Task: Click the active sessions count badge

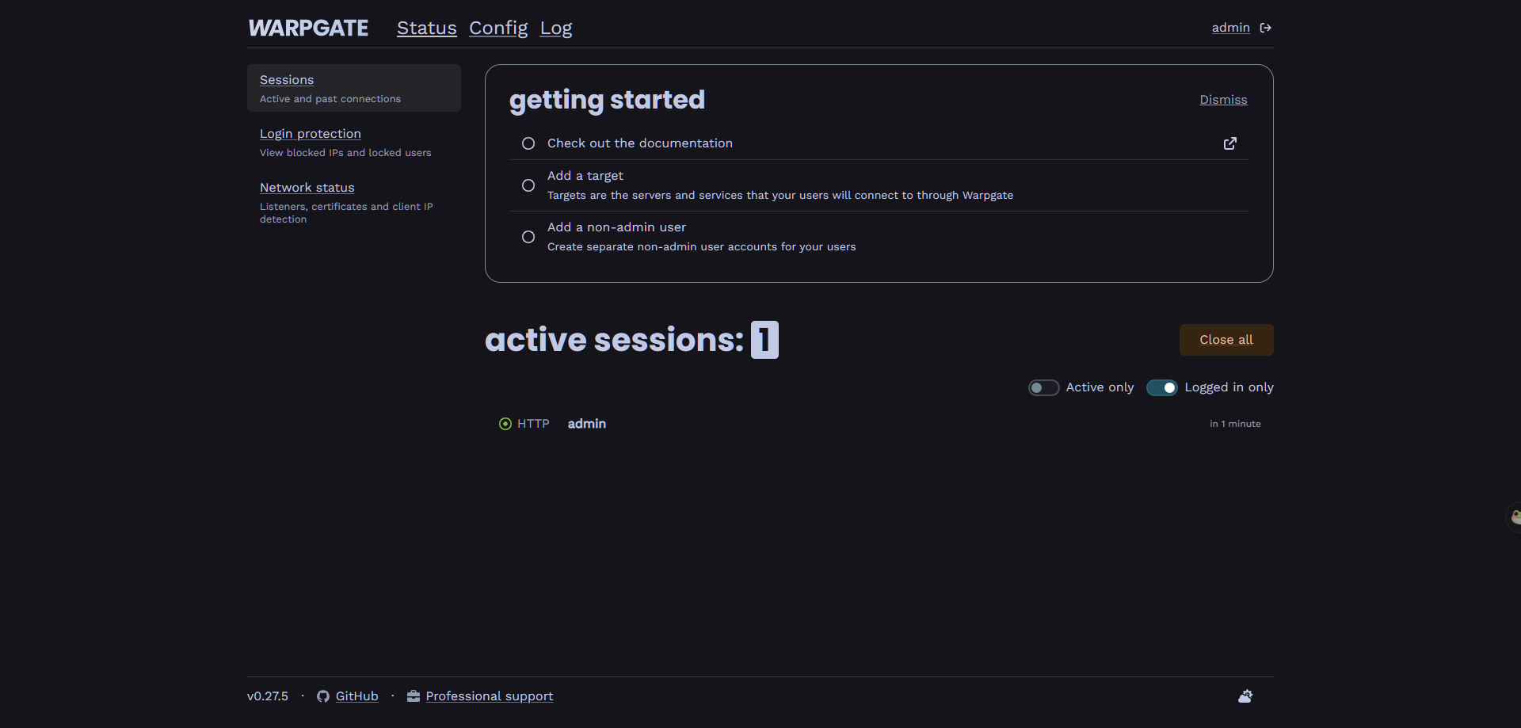Action: pos(764,340)
